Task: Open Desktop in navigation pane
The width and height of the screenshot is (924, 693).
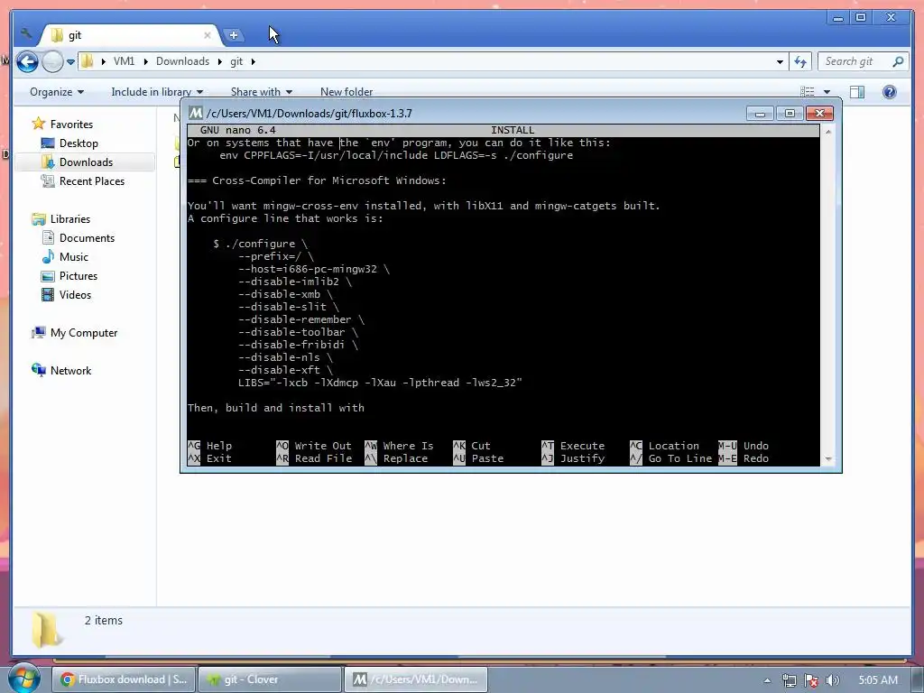Action: pos(79,143)
